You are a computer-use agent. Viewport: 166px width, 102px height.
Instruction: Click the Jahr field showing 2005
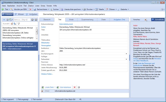[x=93, y=51]
